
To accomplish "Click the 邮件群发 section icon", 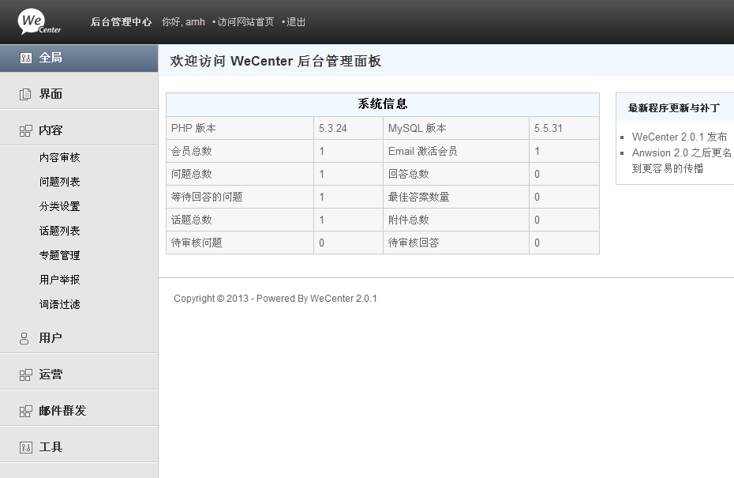I will tap(26, 412).
